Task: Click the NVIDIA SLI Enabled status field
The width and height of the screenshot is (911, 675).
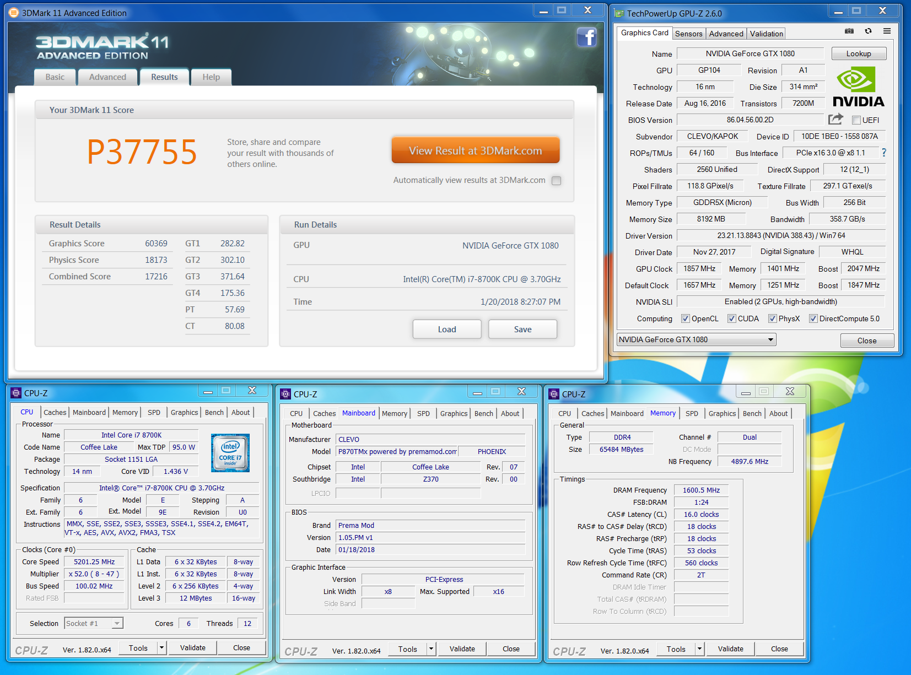Action: [781, 301]
